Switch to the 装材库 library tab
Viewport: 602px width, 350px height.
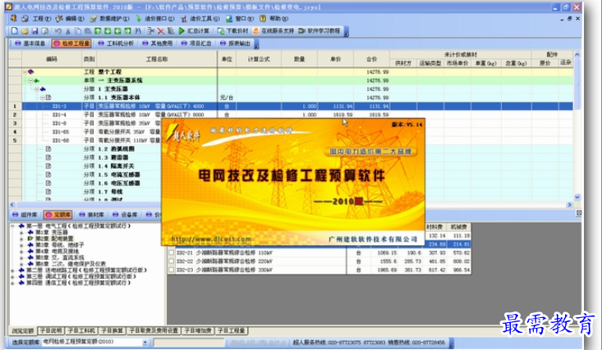92,215
